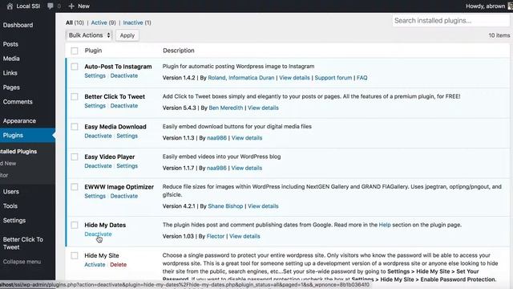
Task: Click the home icon beside Local SSI
Action: tap(10, 6)
